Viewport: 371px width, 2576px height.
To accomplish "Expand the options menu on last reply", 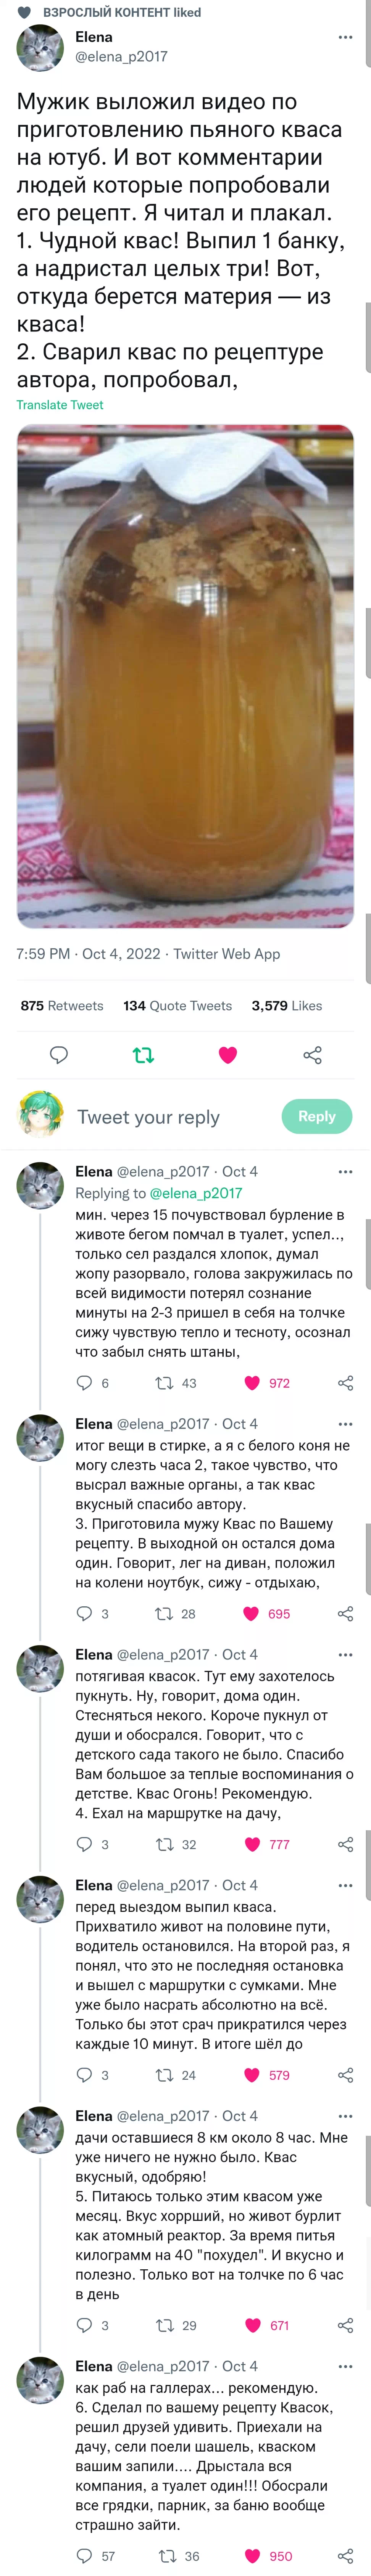I will [345, 2366].
